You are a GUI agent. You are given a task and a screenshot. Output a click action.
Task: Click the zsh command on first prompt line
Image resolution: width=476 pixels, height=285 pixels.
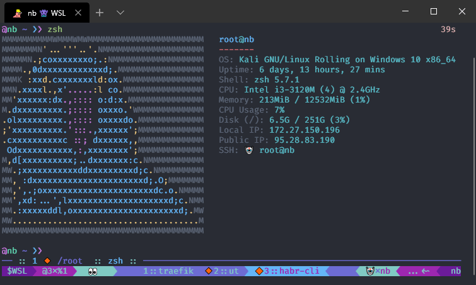pyautogui.click(x=55, y=30)
